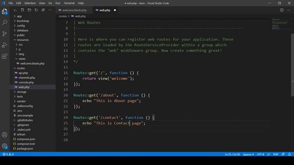Open the Extensions view
Screen dimensions: 294x165
(5, 56)
